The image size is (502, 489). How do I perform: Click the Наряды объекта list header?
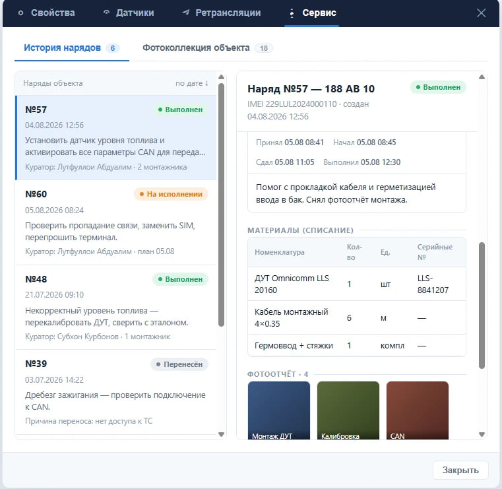pos(53,83)
